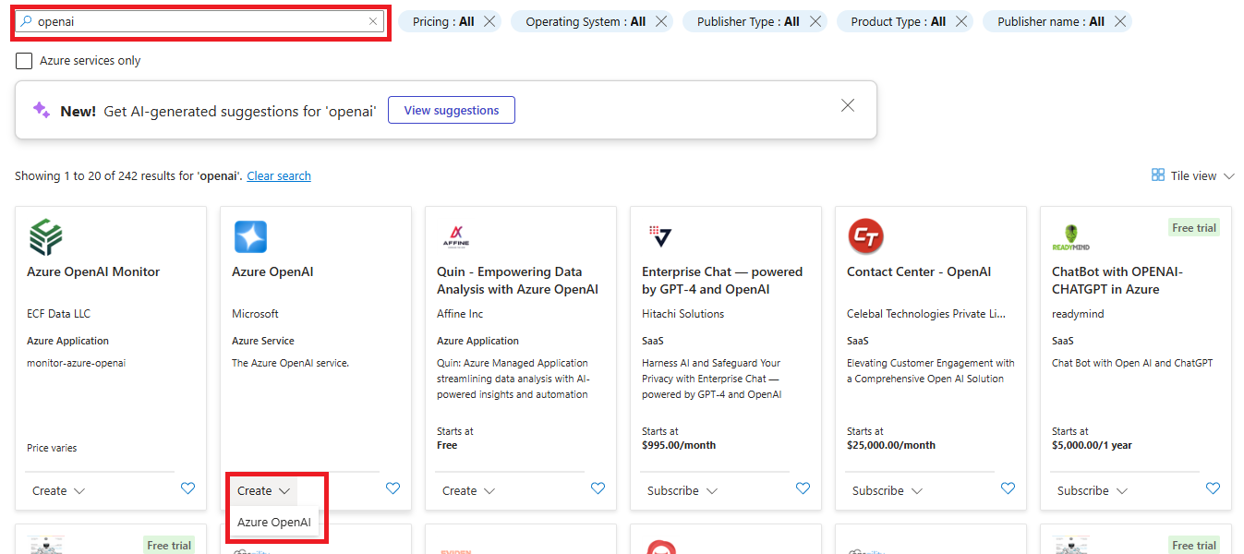Click the Hitachi Solutions logo icon

(660, 237)
